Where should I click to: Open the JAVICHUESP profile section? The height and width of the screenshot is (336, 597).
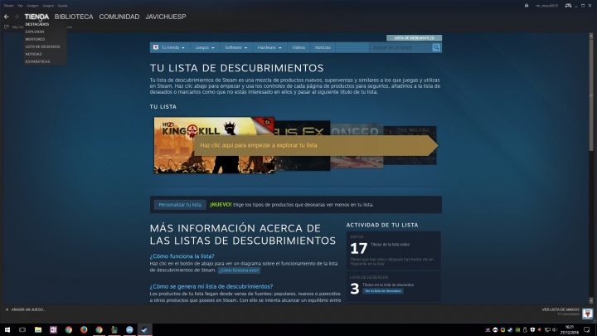point(166,17)
